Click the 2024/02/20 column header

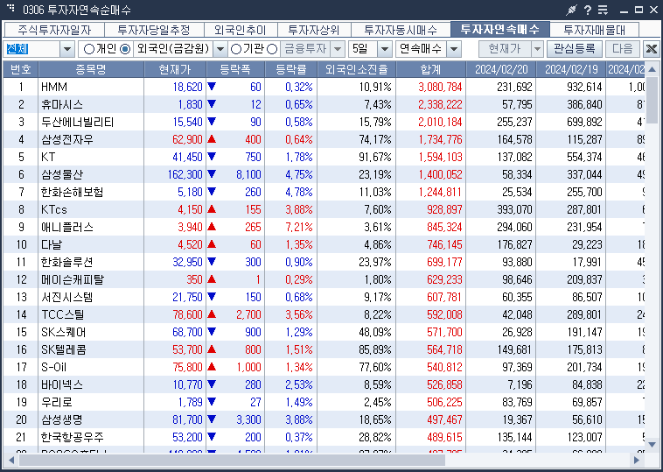click(x=501, y=69)
